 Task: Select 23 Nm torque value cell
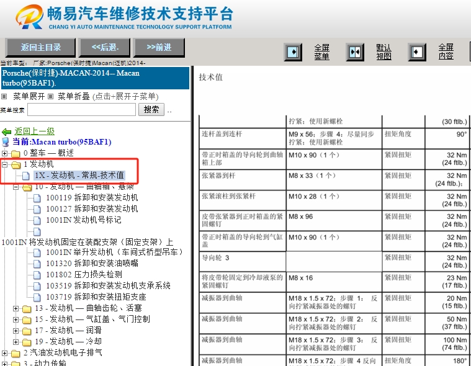[x=447, y=282]
